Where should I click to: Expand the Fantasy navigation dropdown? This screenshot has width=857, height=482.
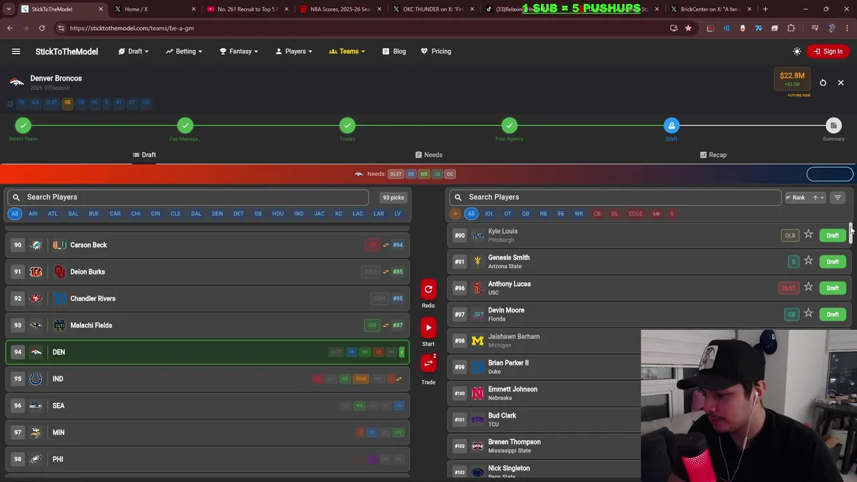(240, 52)
